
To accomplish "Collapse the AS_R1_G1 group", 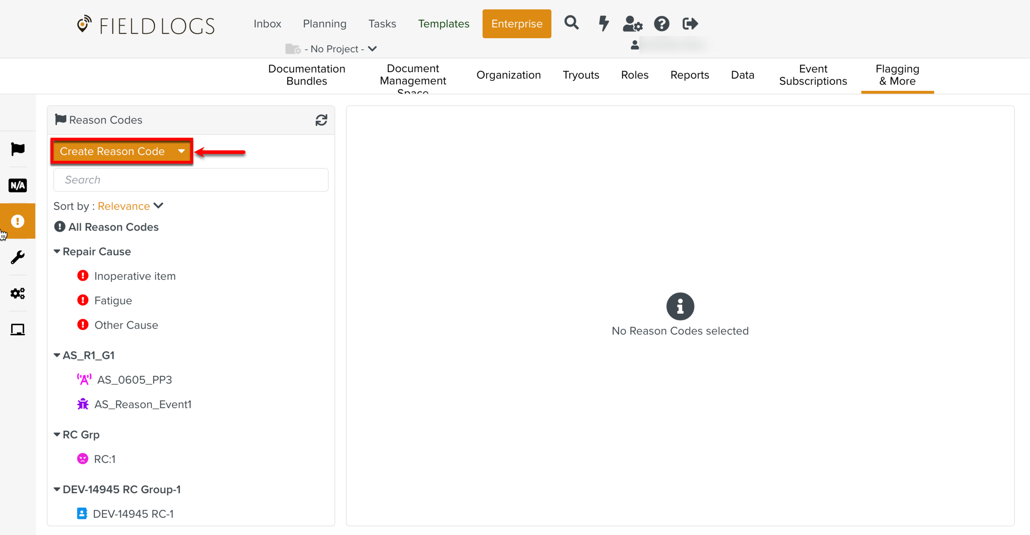I will click(57, 355).
